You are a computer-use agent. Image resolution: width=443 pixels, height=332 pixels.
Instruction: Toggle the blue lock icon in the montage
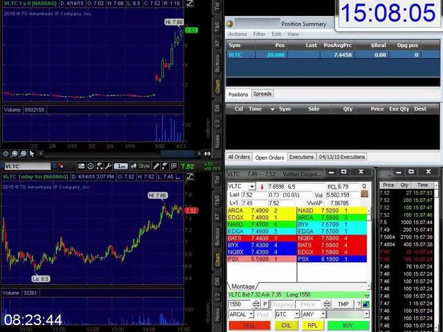[366, 304]
